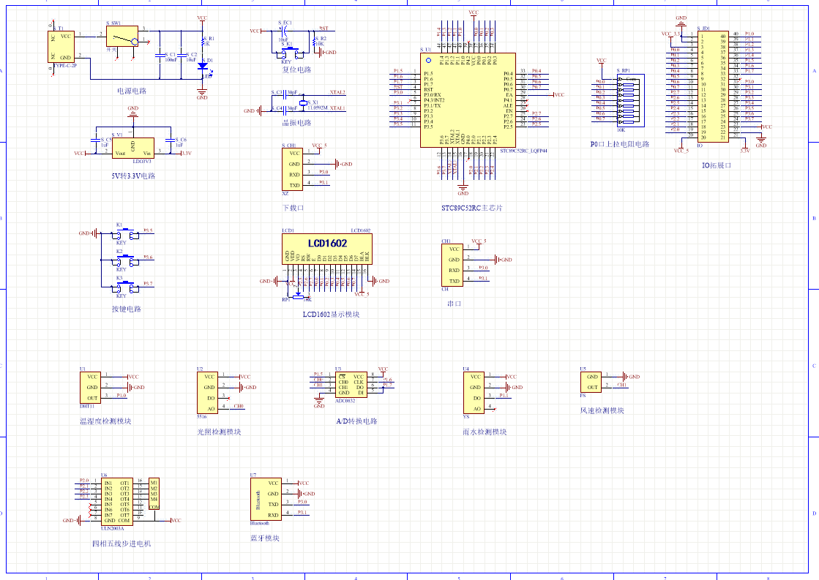This screenshot has height=580, width=819.
Task: Click the U5 wind speed FS connector
Action: [x=591, y=382]
